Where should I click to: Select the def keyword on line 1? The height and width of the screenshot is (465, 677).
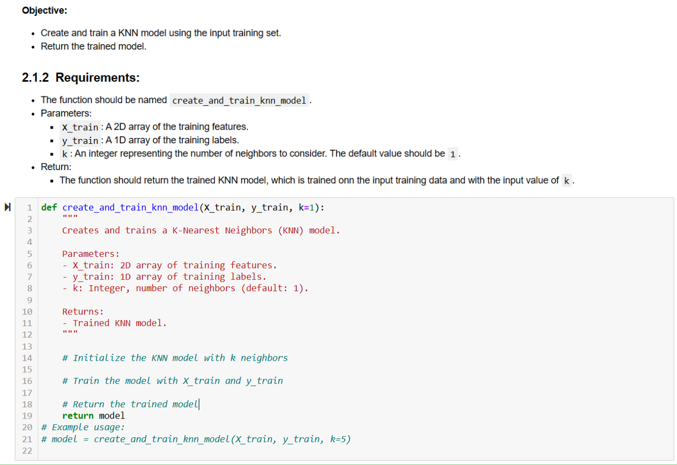(48, 207)
